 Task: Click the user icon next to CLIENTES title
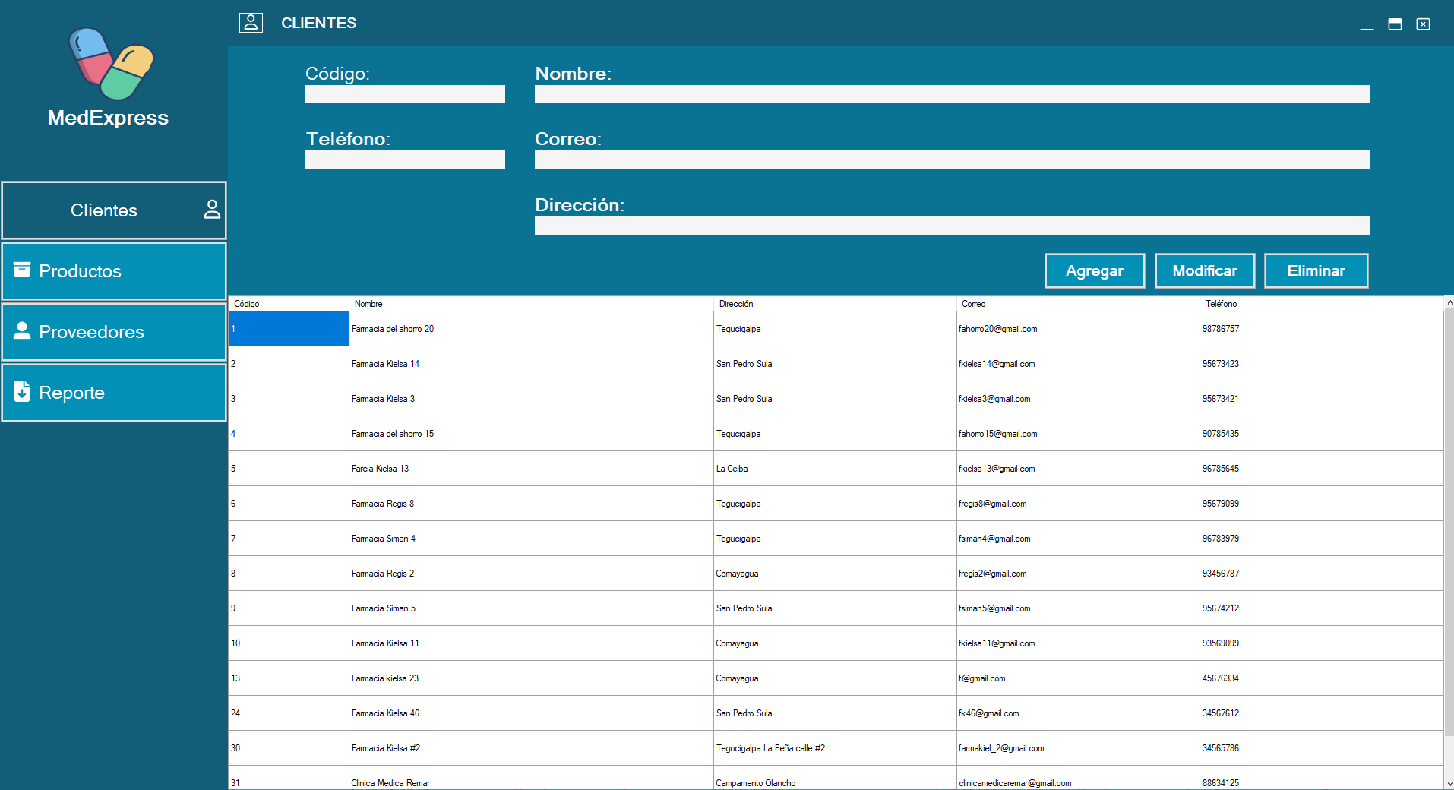[251, 23]
